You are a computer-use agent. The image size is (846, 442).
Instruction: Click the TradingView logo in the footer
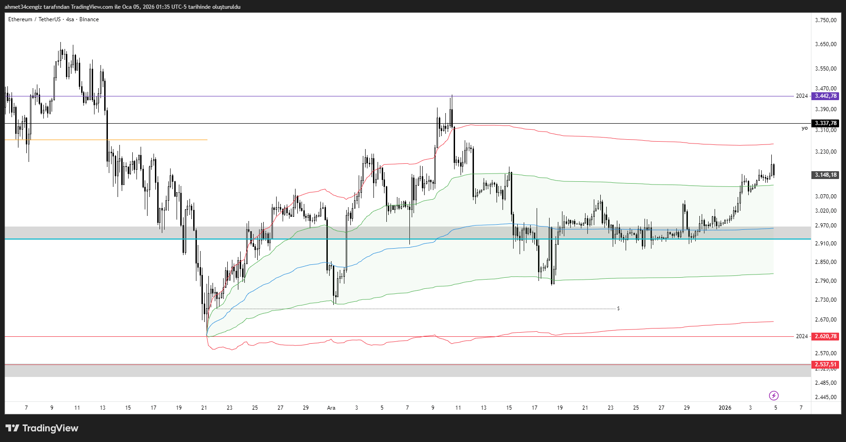coord(42,428)
